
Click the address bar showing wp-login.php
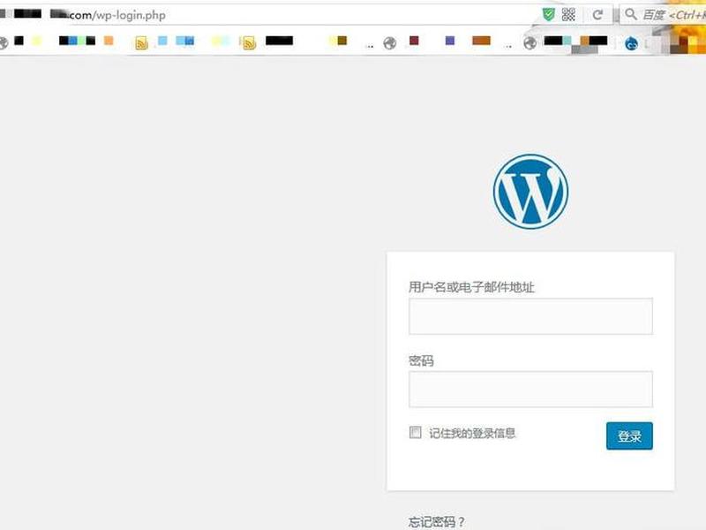tap(270, 15)
